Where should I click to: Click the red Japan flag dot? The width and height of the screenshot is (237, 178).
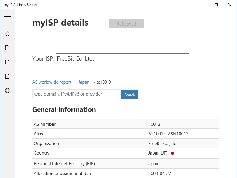(x=172, y=153)
